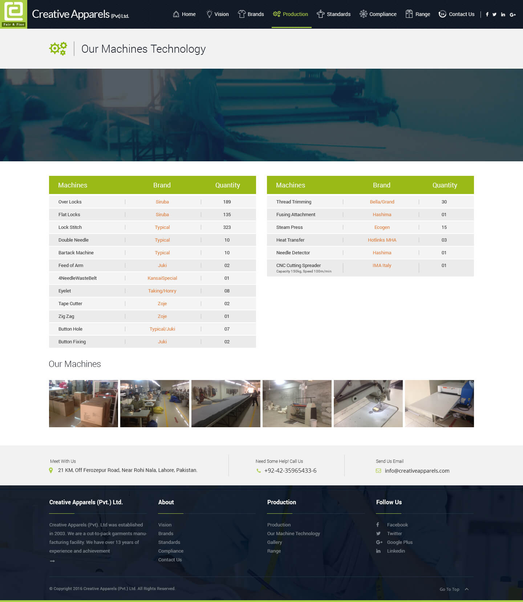
Task: Click the arrow under company description
Action: pos(52,561)
